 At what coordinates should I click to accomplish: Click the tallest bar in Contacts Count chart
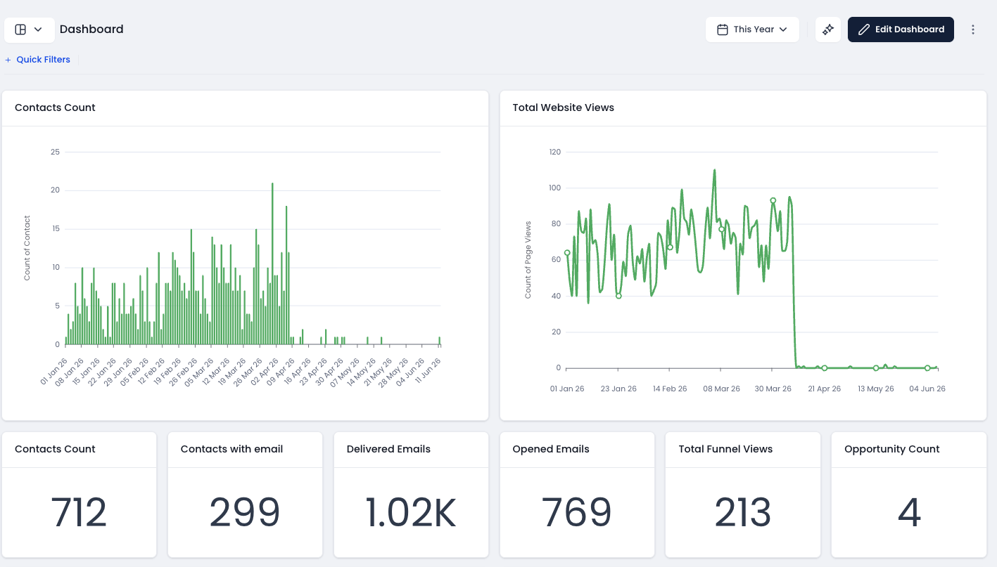click(272, 263)
